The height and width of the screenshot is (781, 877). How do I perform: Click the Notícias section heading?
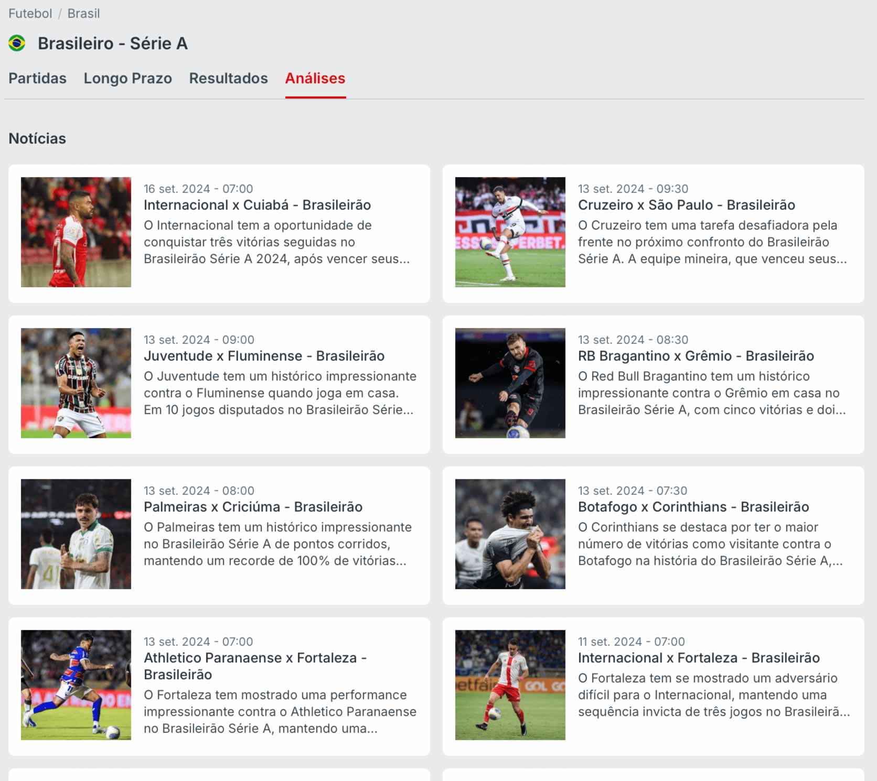pos(37,138)
